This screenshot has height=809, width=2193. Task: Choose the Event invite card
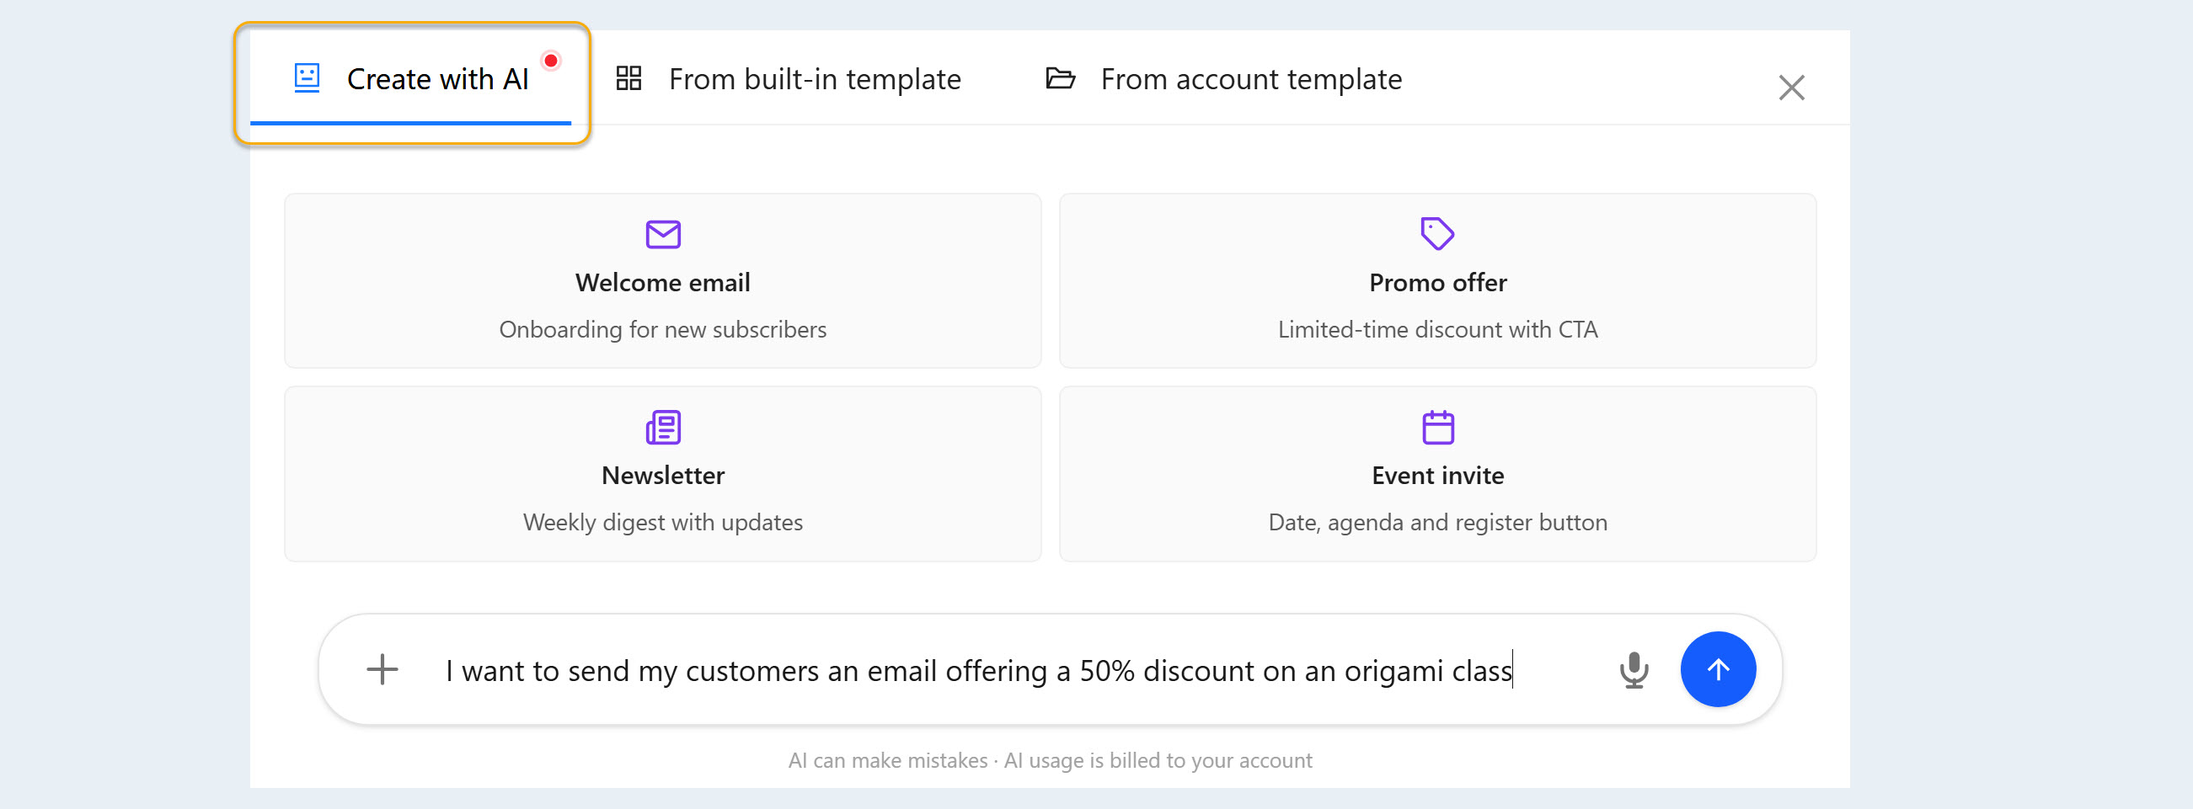click(x=1437, y=474)
